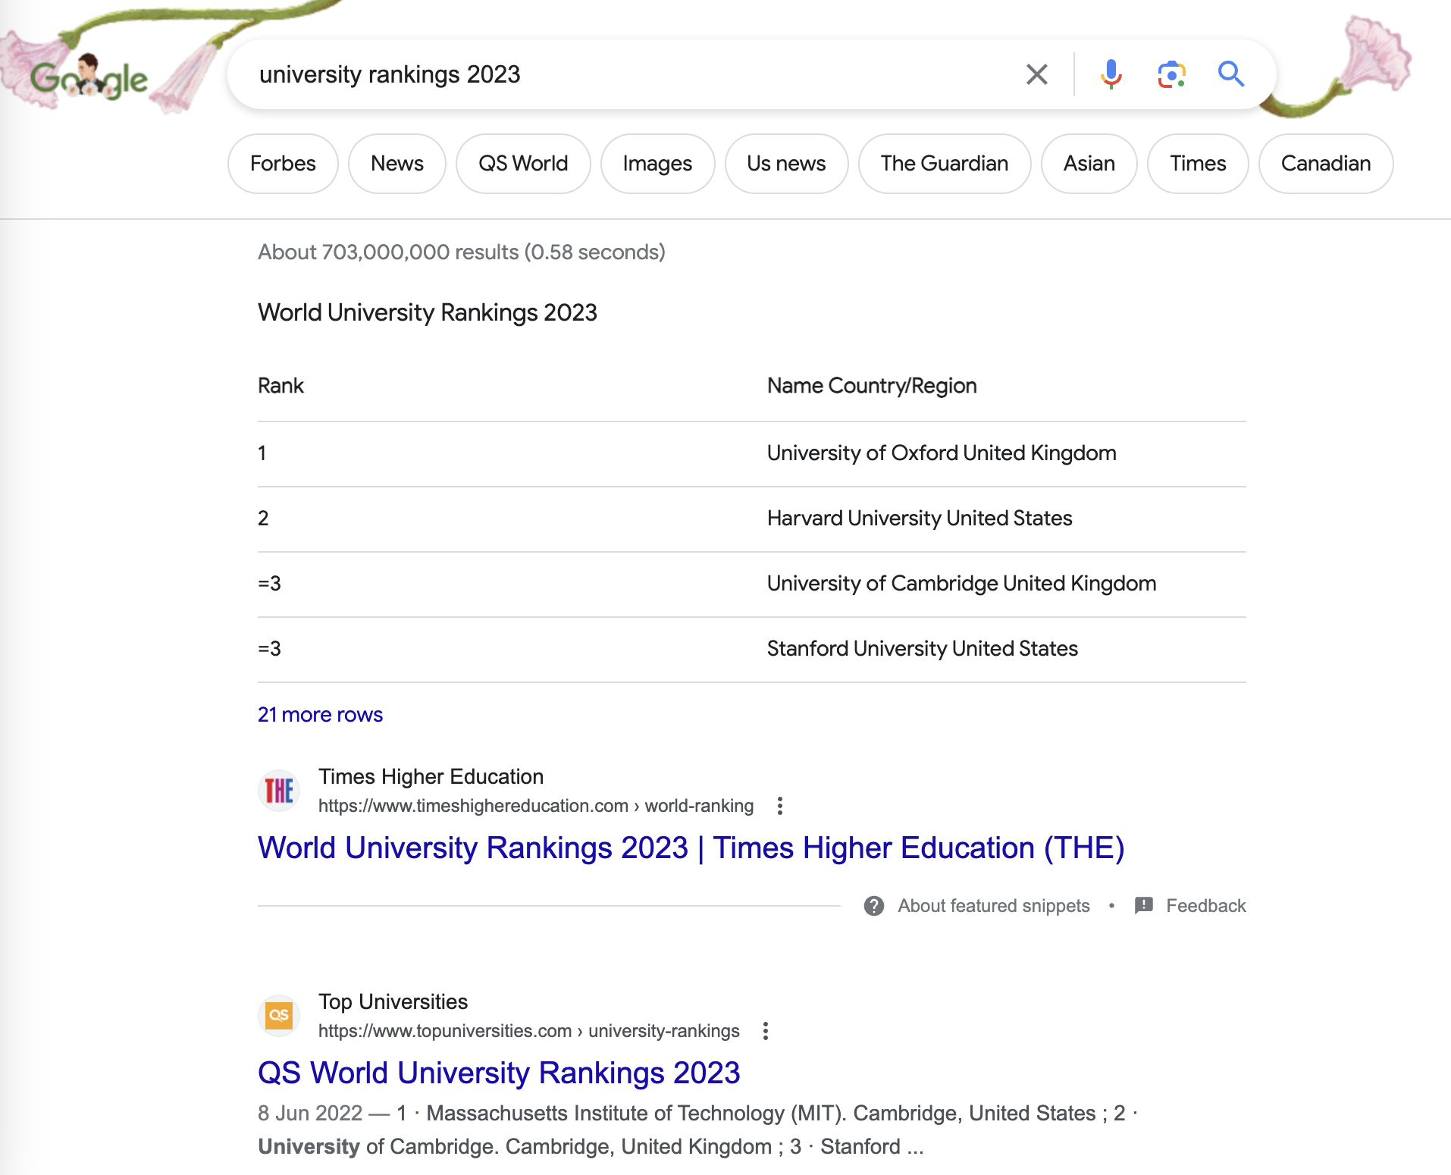Click University of Cambridge United Kingdom cell
The width and height of the screenshot is (1451, 1175).
click(961, 584)
